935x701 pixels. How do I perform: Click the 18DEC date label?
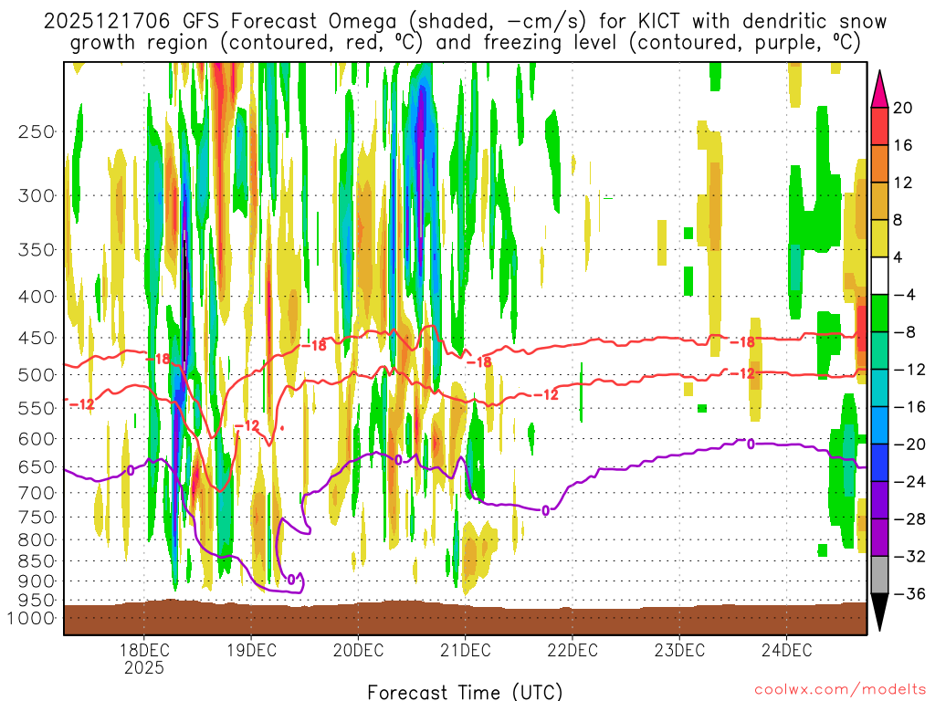point(143,650)
